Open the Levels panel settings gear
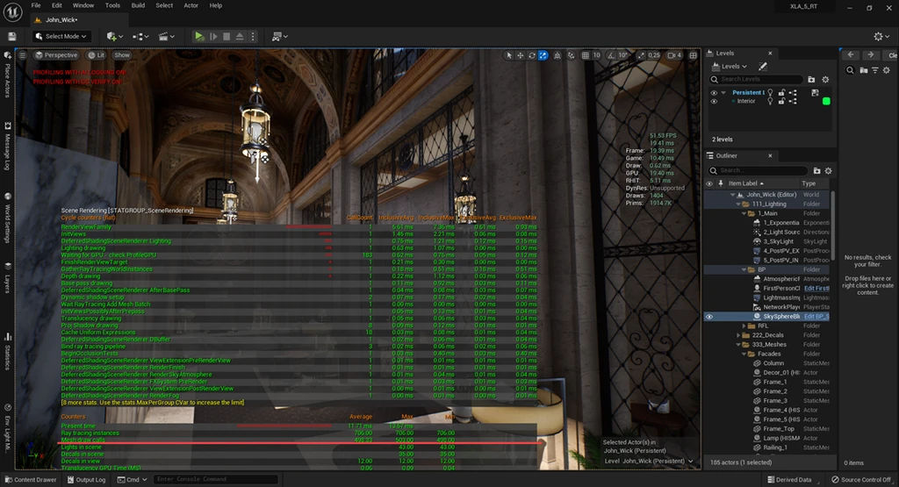The height and width of the screenshot is (487, 899). (x=825, y=79)
